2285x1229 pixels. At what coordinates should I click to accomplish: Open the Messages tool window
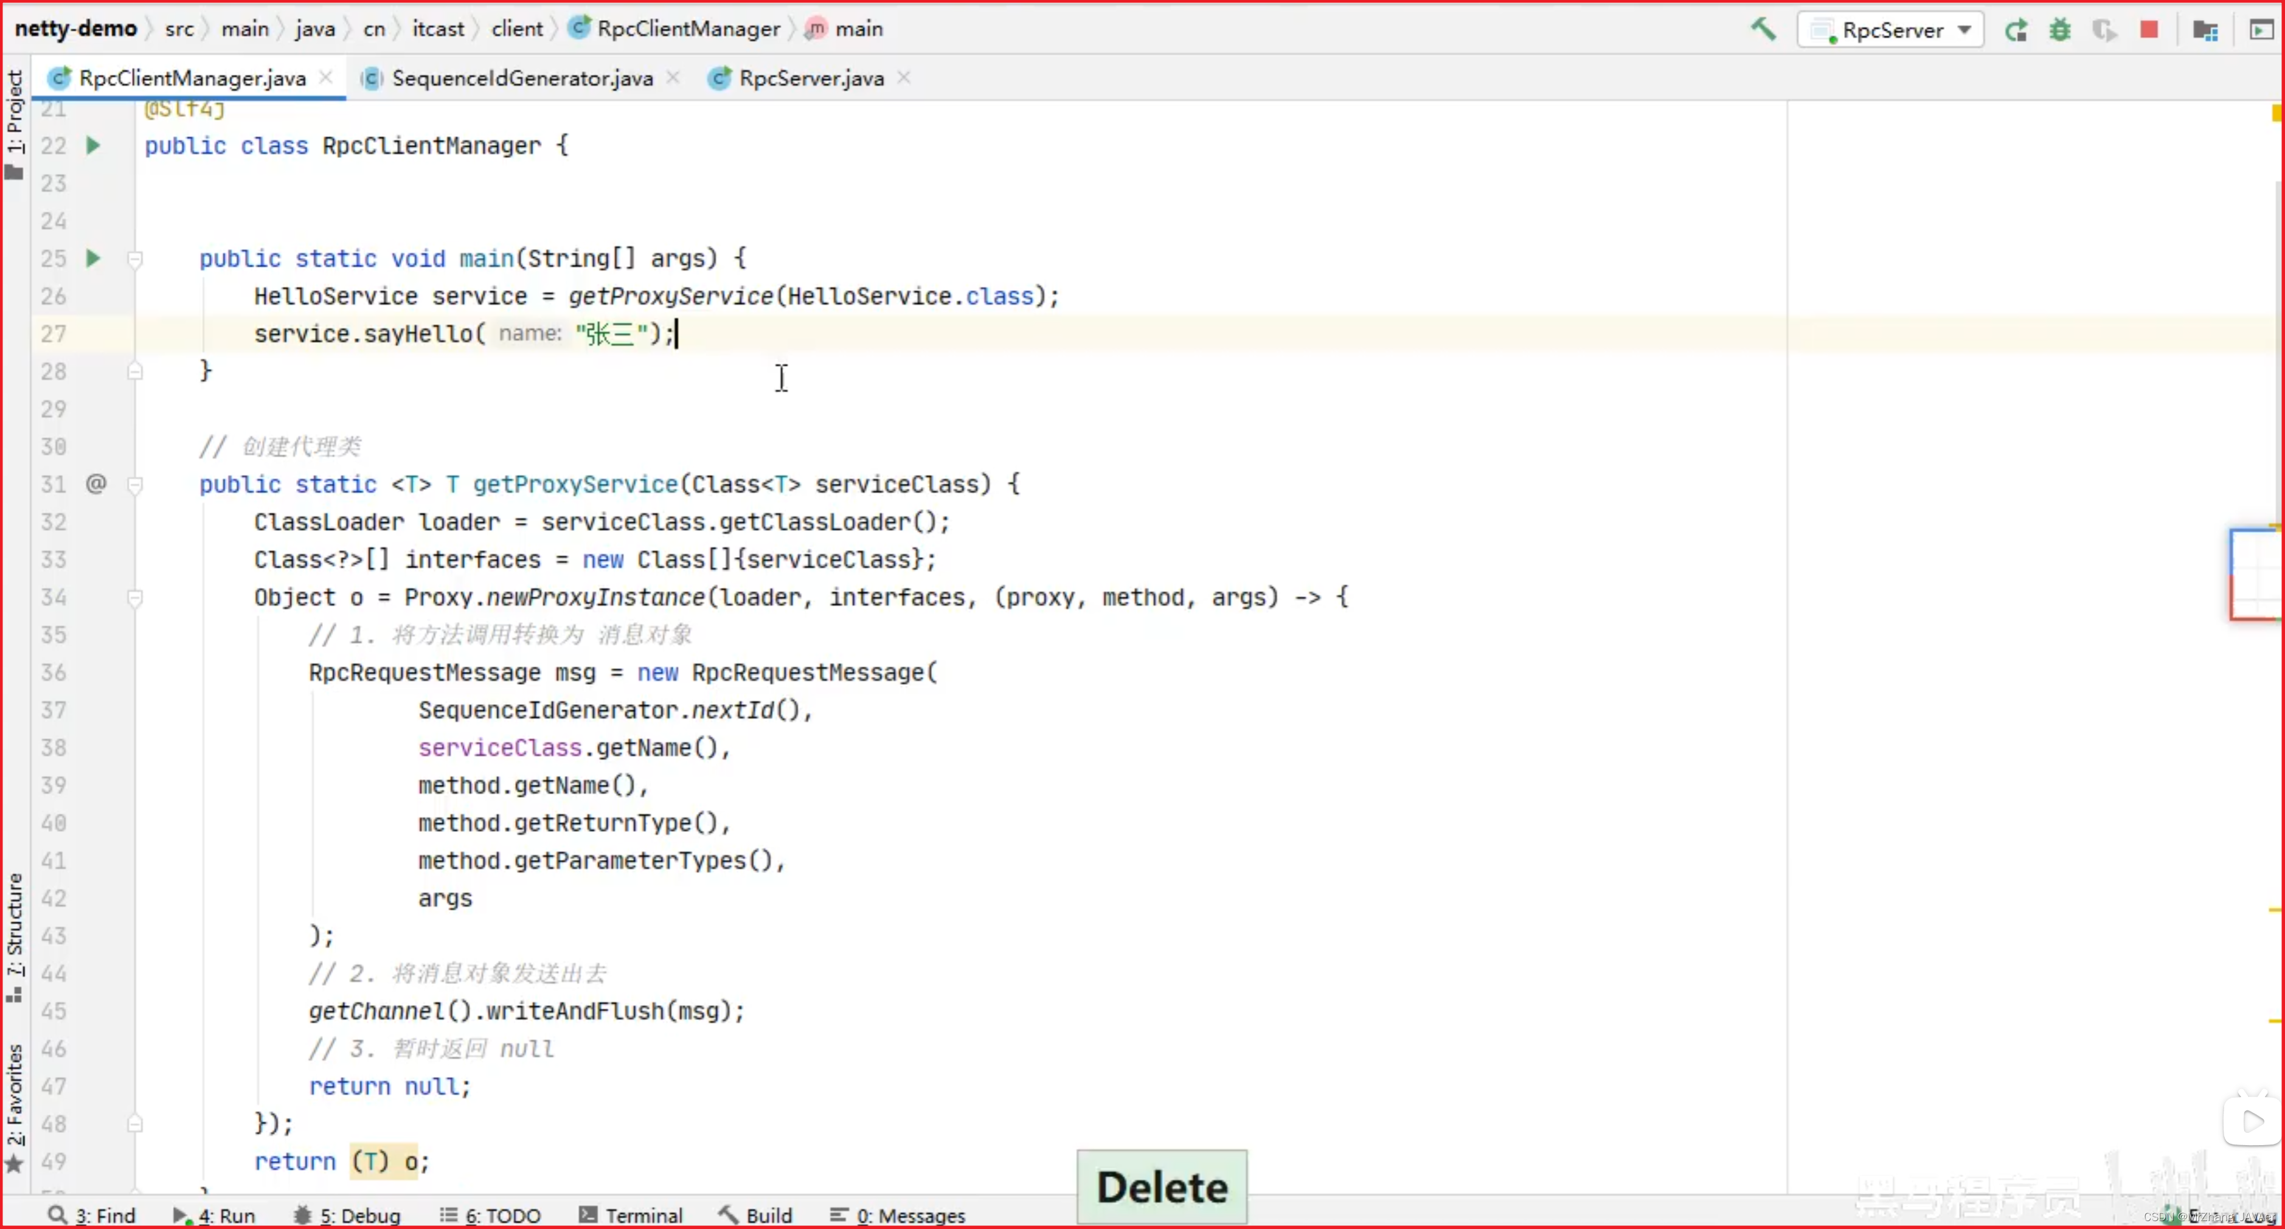897,1215
